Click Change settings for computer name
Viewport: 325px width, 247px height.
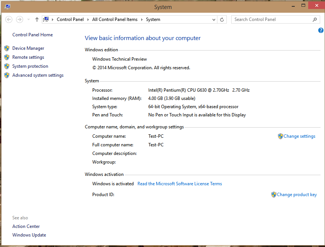coord(299,136)
